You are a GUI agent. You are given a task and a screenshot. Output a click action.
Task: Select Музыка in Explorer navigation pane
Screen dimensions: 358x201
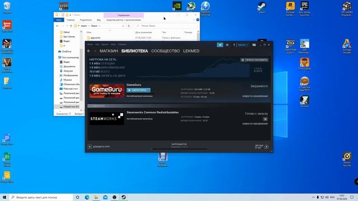(67, 80)
